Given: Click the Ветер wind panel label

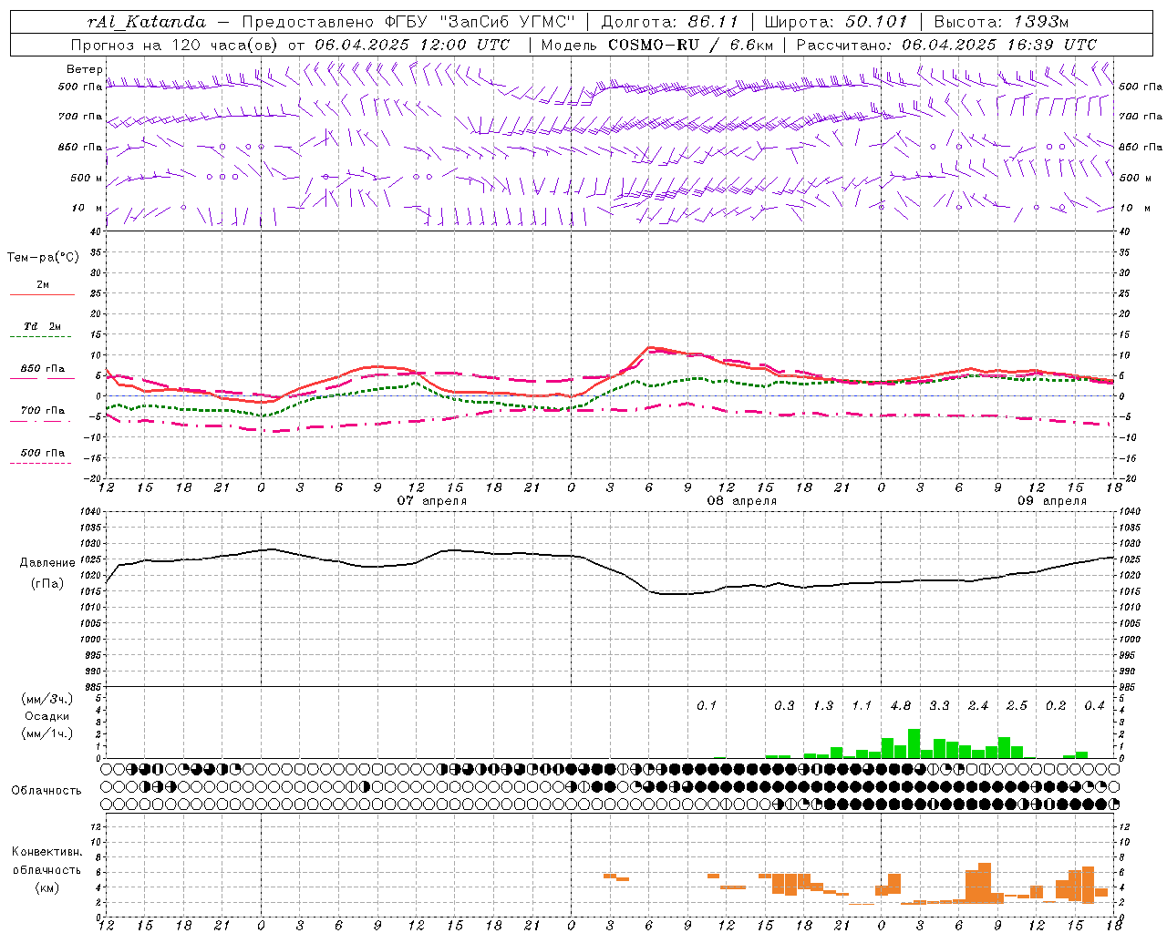Looking at the screenshot, I should (85, 69).
